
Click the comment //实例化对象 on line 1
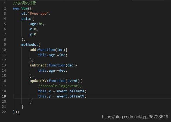click(x=25, y=3)
